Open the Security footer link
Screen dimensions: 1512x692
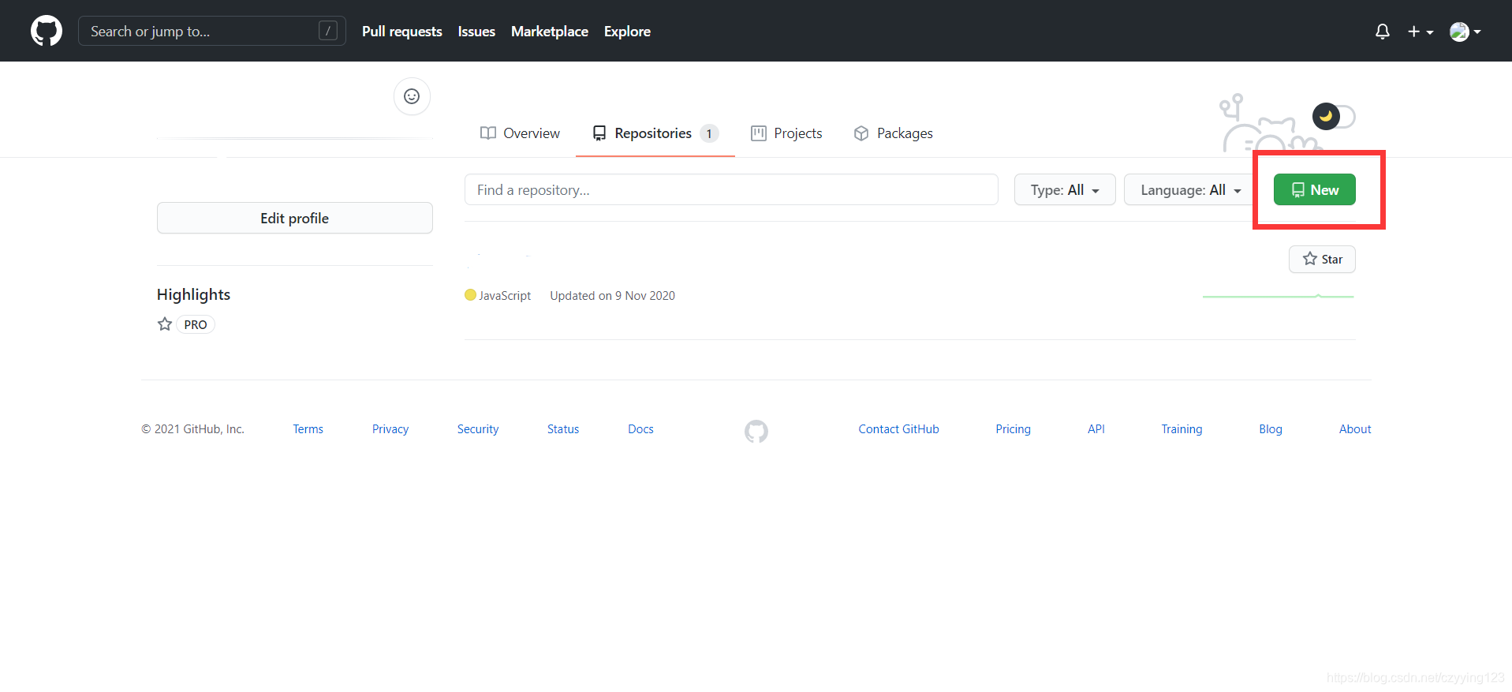tap(478, 429)
